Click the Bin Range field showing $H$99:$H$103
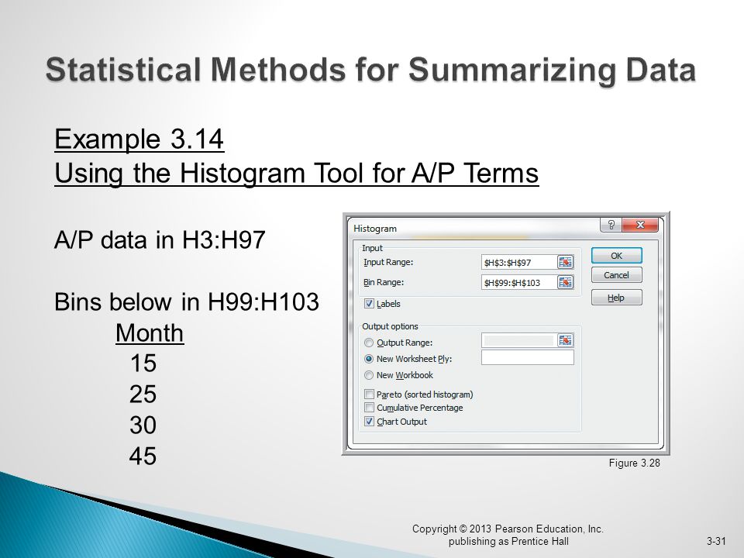Image resolution: width=744 pixels, height=558 pixels. (x=519, y=282)
